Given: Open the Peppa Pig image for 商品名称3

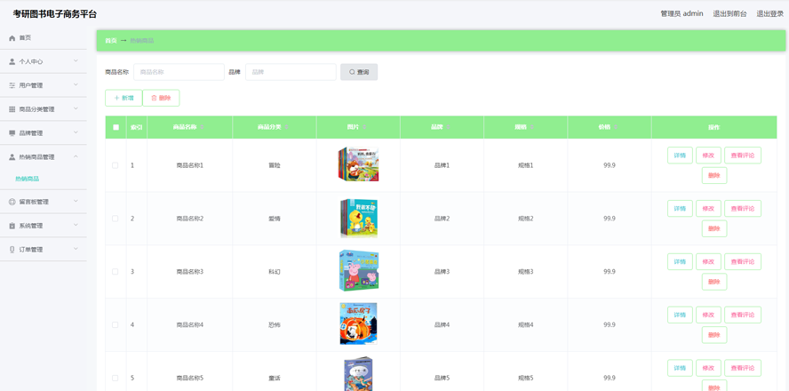Looking at the screenshot, I should pyautogui.click(x=358, y=271).
